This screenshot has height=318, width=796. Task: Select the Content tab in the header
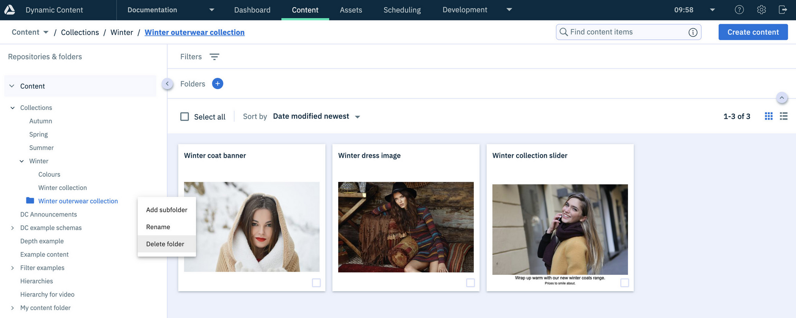pyautogui.click(x=305, y=10)
